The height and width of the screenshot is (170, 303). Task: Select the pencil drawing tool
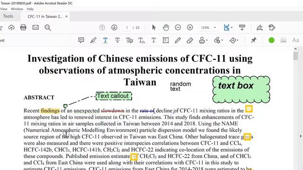[178, 40]
